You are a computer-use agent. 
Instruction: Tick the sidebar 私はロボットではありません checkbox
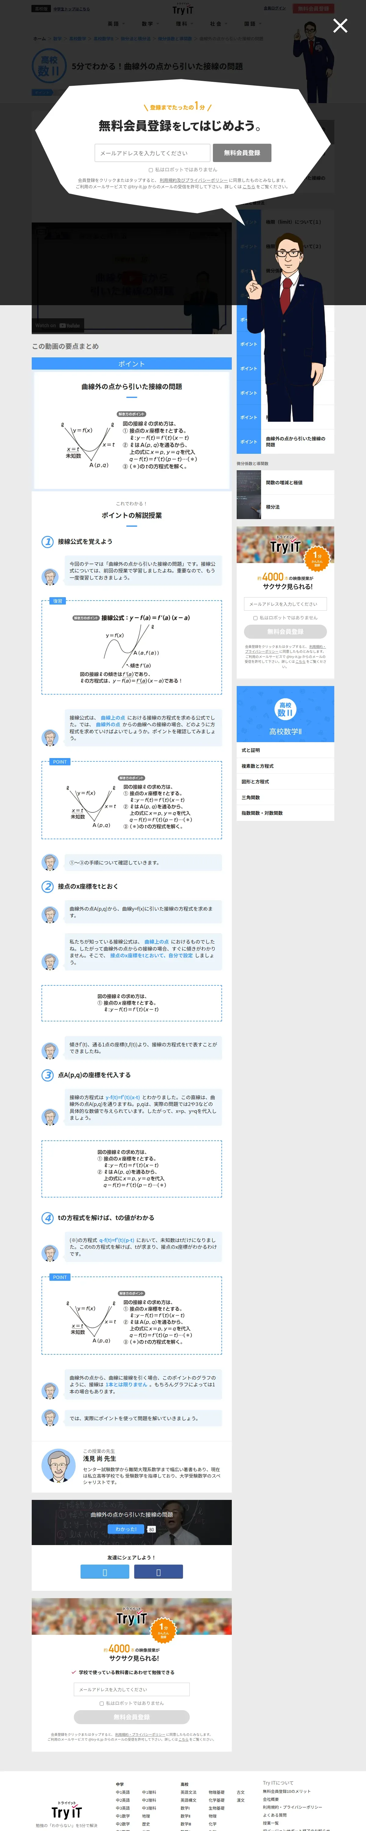coord(255,618)
